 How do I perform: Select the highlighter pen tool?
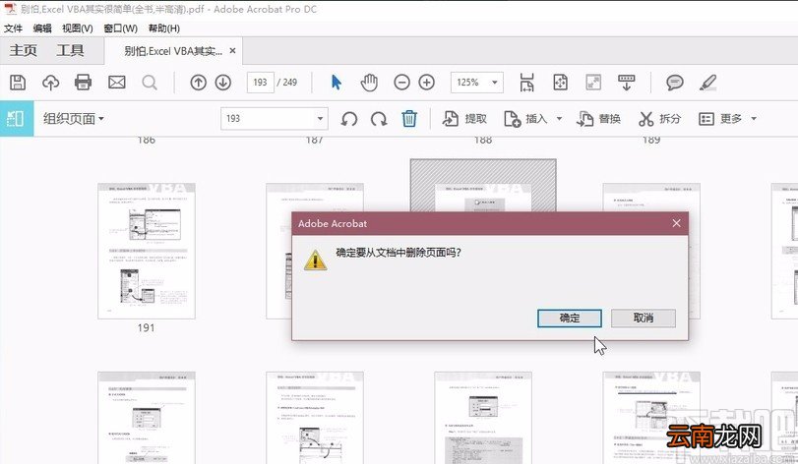pyautogui.click(x=707, y=83)
